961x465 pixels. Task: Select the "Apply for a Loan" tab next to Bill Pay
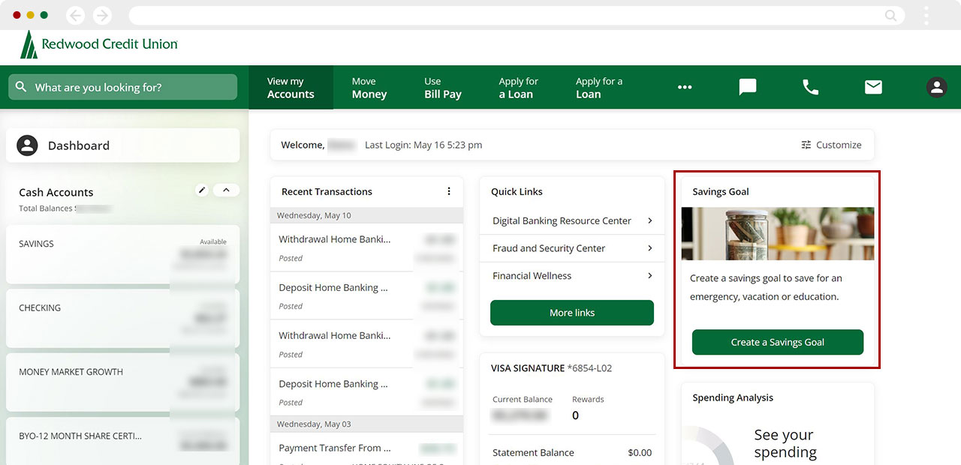coord(519,88)
